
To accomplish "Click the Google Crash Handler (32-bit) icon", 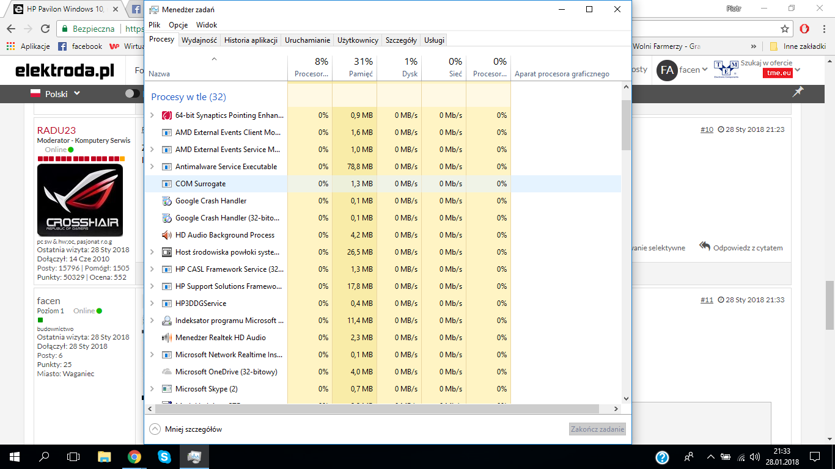I will (167, 218).
